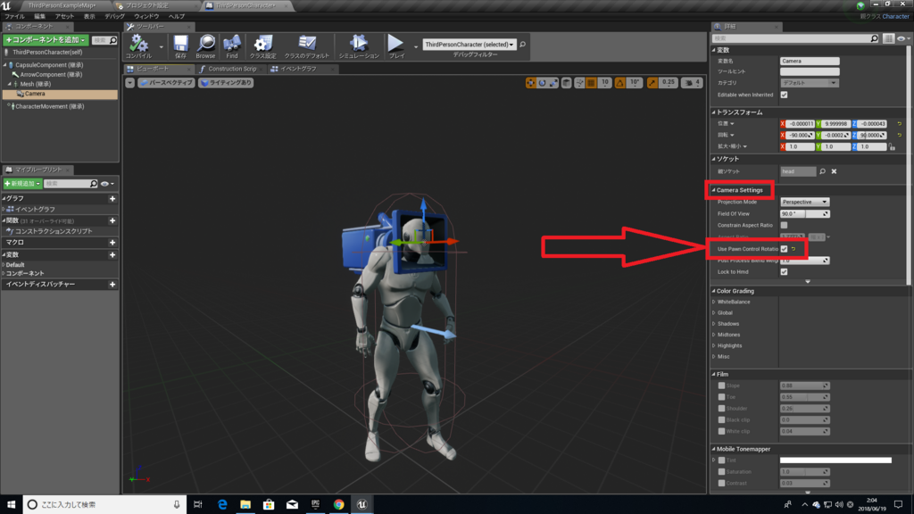Open the Window menu
Image resolution: width=914 pixels, height=514 pixels.
click(146, 16)
